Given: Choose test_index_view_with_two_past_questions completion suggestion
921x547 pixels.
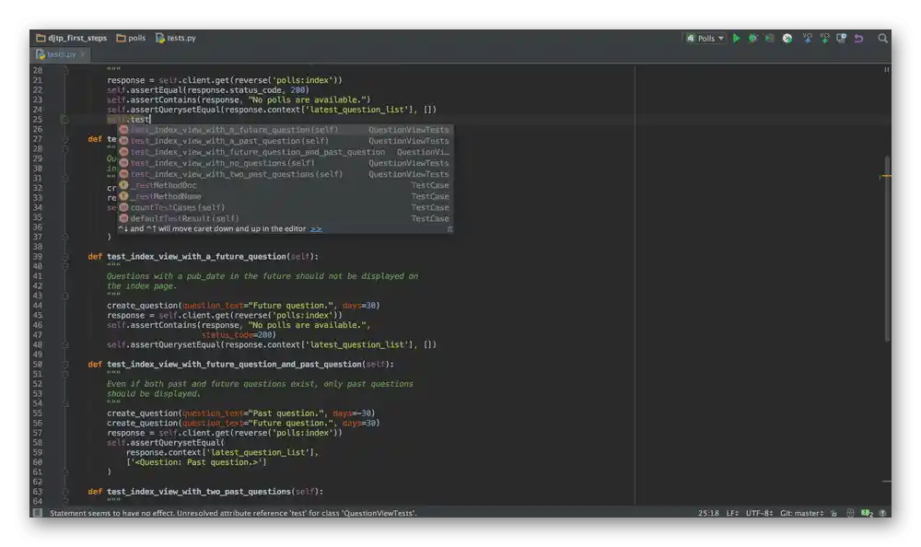Looking at the screenshot, I should point(285,174).
